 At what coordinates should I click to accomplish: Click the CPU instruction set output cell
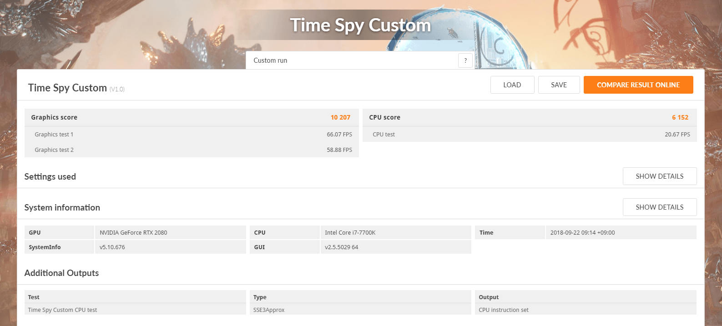tap(586, 310)
